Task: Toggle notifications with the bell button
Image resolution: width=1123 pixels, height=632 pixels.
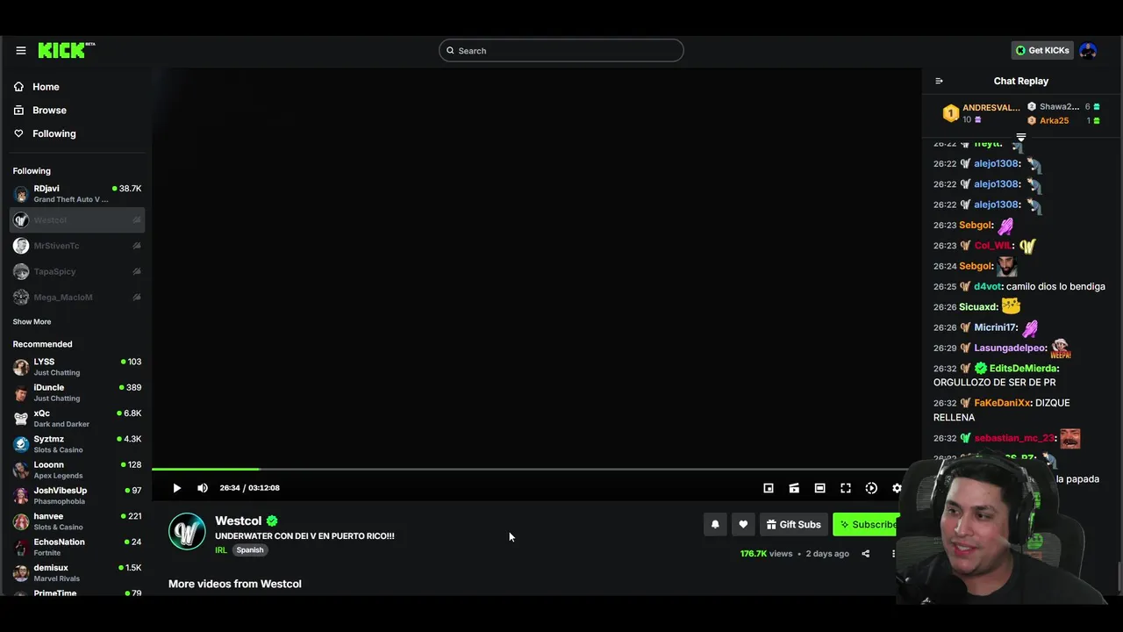Action: pyautogui.click(x=715, y=525)
